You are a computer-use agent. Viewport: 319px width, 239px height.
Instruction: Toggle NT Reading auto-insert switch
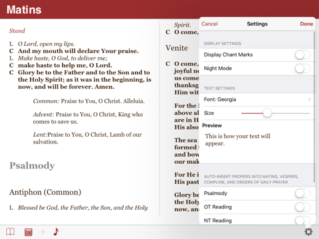(x=302, y=220)
